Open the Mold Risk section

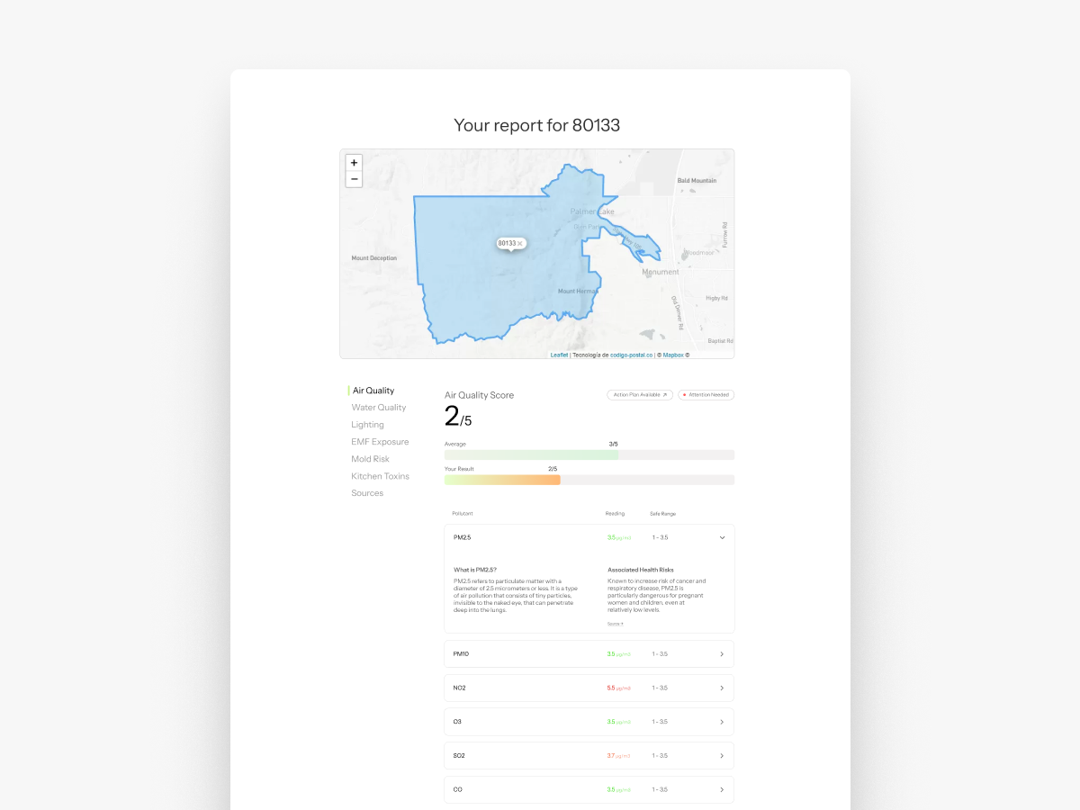click(x=370, y=459)
